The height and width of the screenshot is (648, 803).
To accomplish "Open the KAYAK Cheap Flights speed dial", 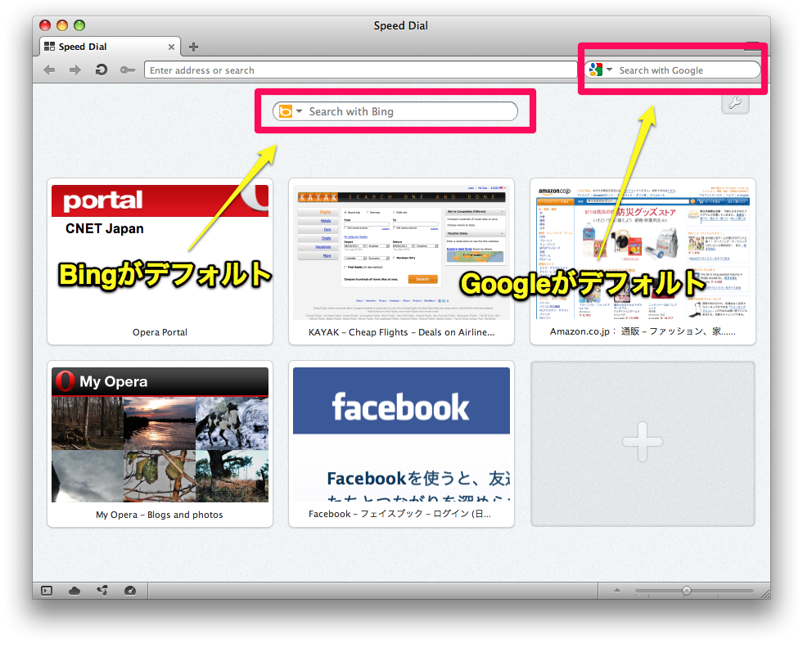I will tap(401, 262).
